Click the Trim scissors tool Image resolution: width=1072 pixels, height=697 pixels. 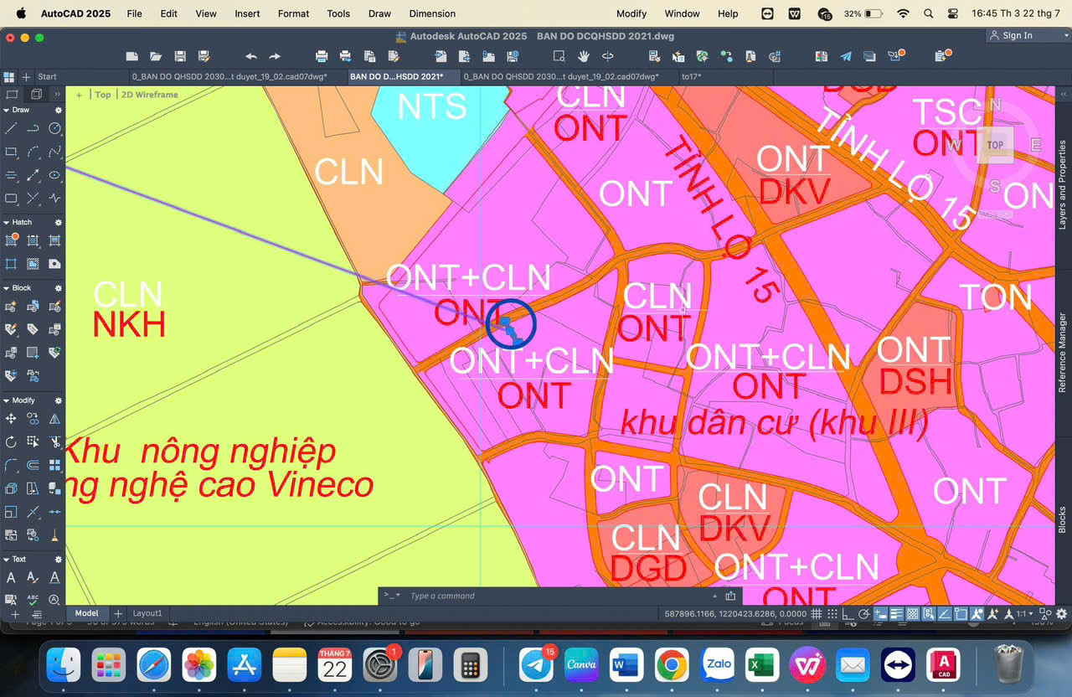(x=54, y=441)
